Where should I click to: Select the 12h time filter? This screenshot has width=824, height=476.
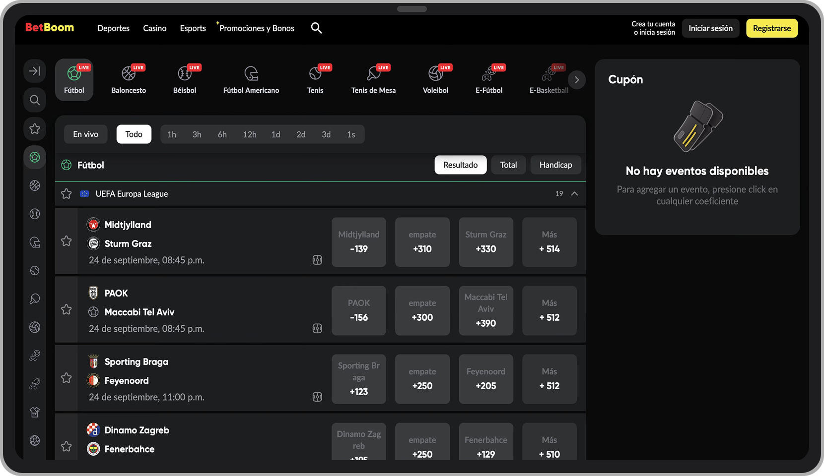point(249,134)
